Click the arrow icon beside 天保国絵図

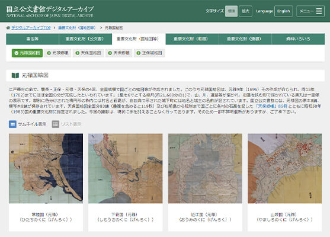tap(78, 53)
